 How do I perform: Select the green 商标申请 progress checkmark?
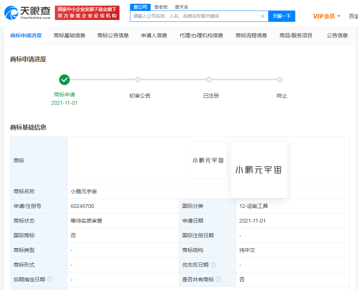click(64, 79)
